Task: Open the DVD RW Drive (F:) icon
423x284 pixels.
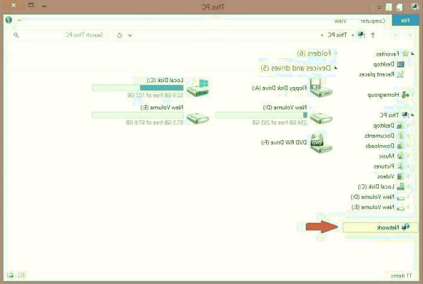Action: pos(320,143)
